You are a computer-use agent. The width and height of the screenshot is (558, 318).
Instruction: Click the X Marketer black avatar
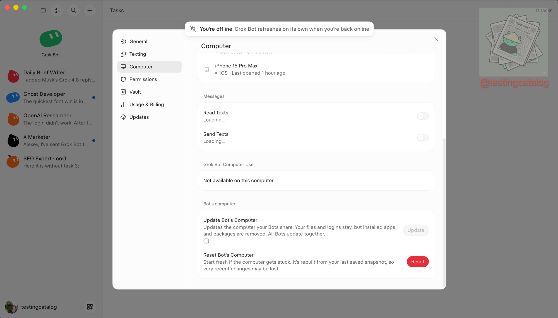coord(13,140)
